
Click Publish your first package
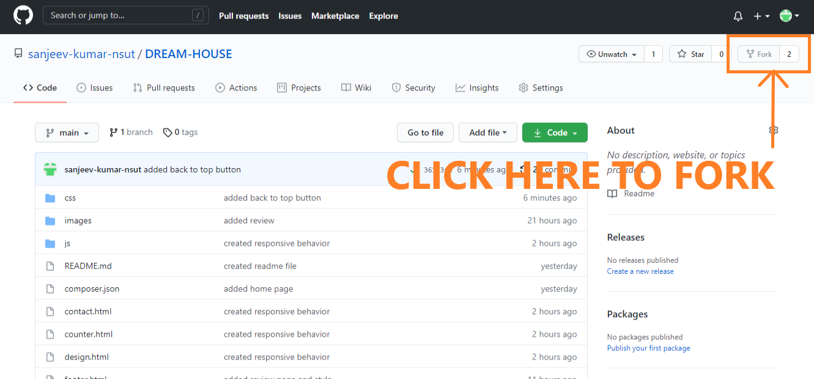(648, 348)
